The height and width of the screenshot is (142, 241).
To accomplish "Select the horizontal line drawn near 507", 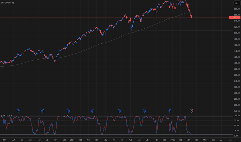I will [182, 31].
